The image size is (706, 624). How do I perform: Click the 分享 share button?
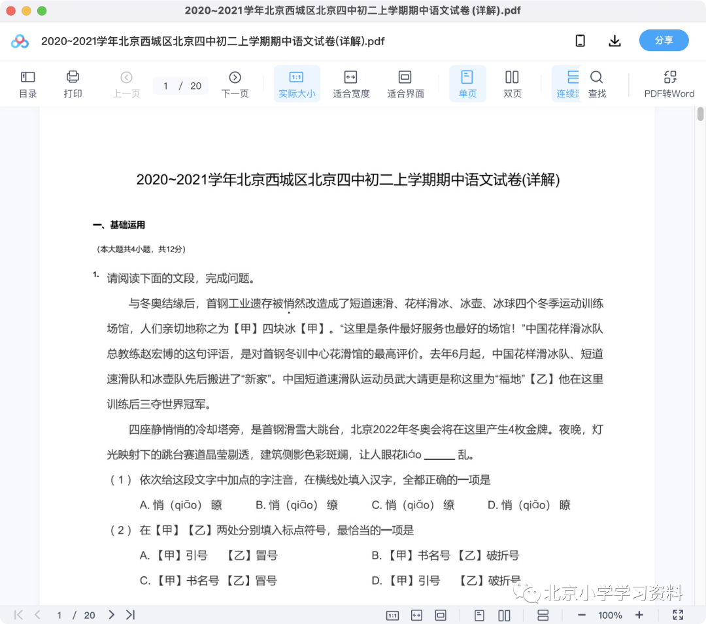click(664, 41)
